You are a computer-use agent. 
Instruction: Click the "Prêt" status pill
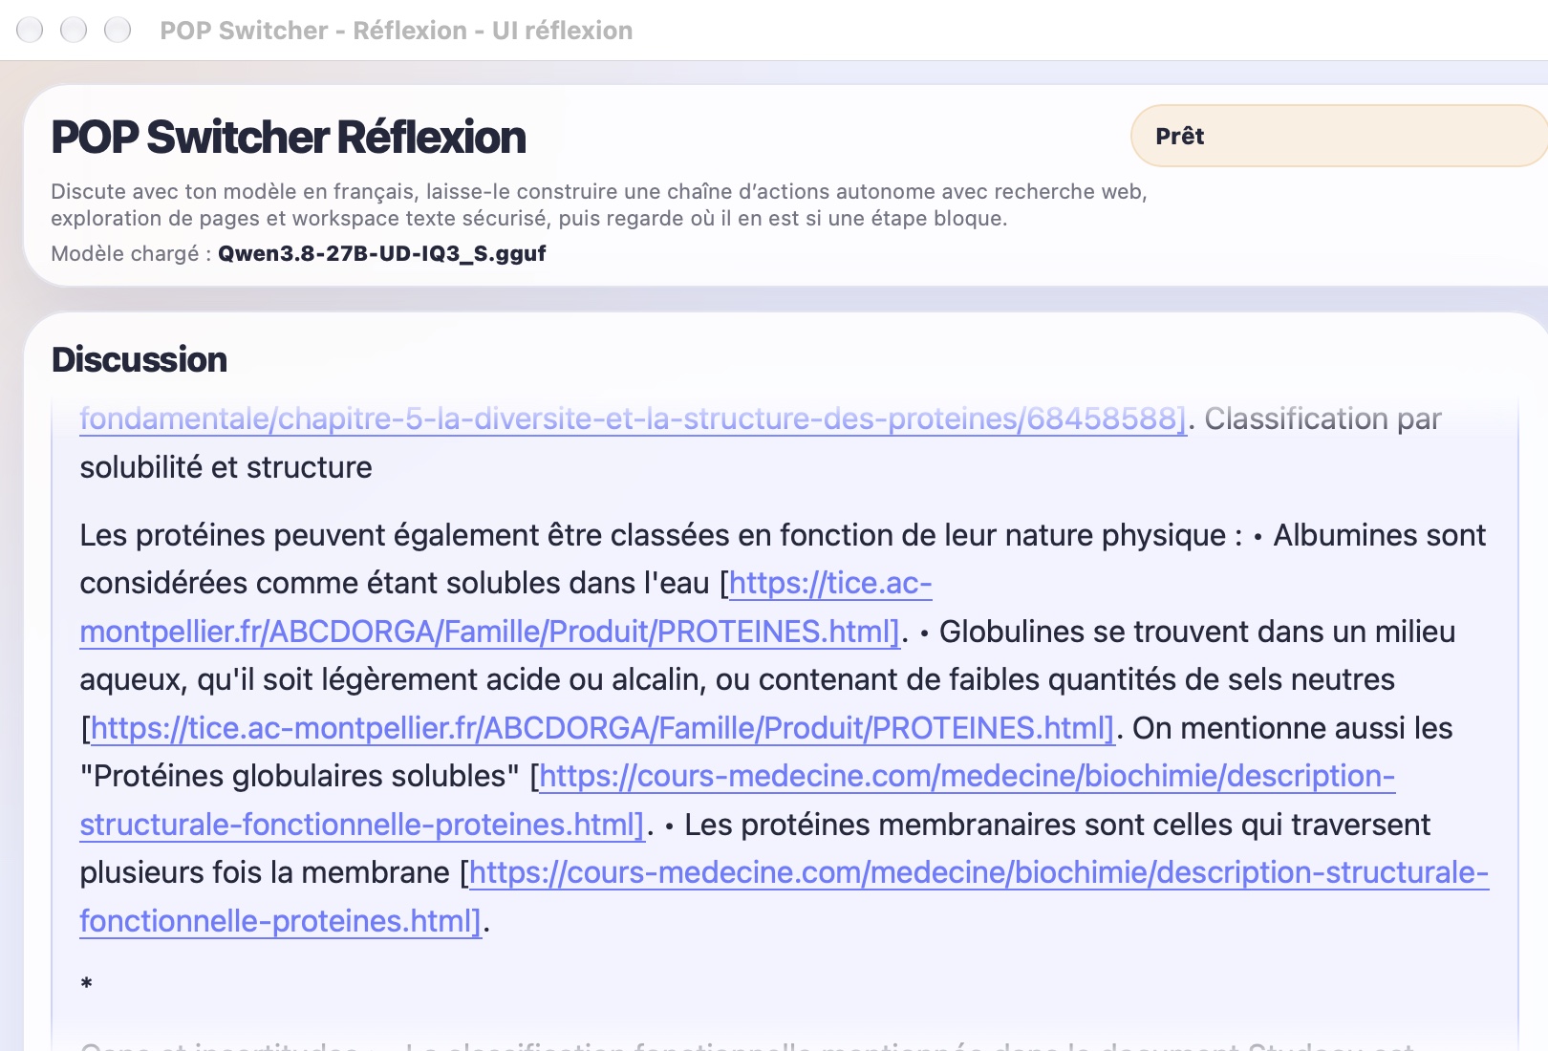pyautogui.click(x=1338, y=136)
